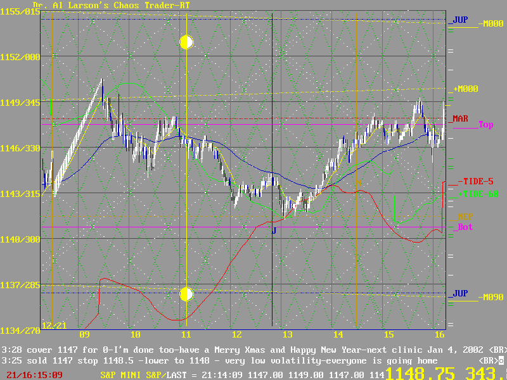The height and width of the screenshot is (380, 507).
Task: Click the 1140/300 price axis label
Action: pyautogui.click(x=20, y=239)
